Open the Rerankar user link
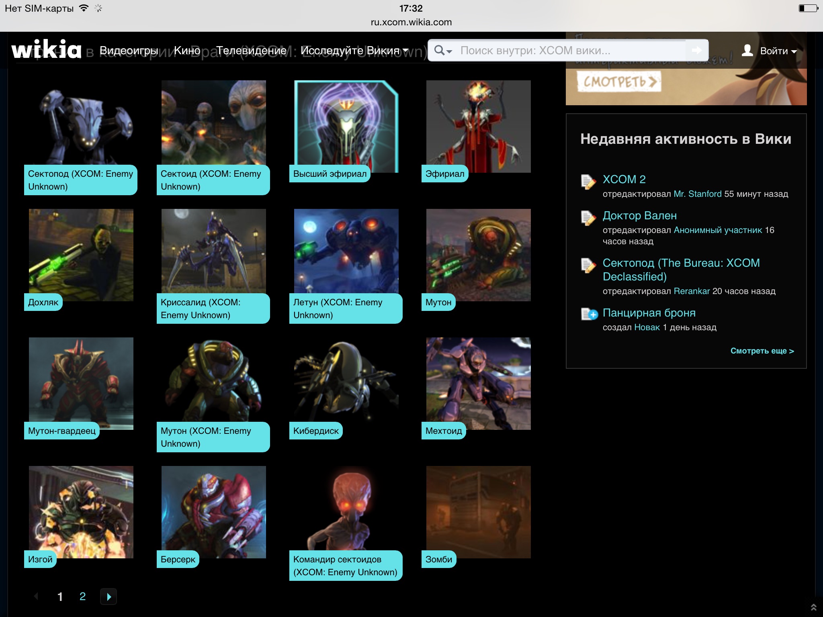 (692, 291)
